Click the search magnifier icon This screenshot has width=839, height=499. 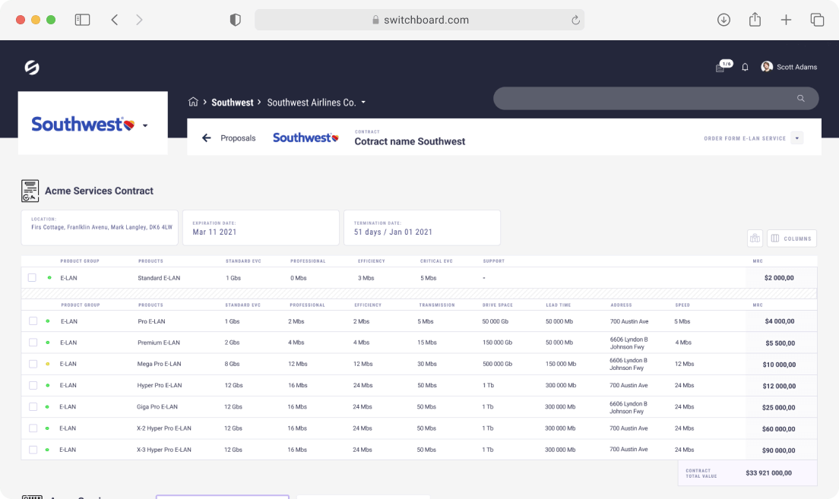(801, 99)
